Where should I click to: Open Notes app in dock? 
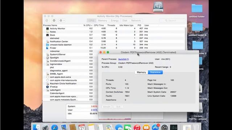coord(91,127)
